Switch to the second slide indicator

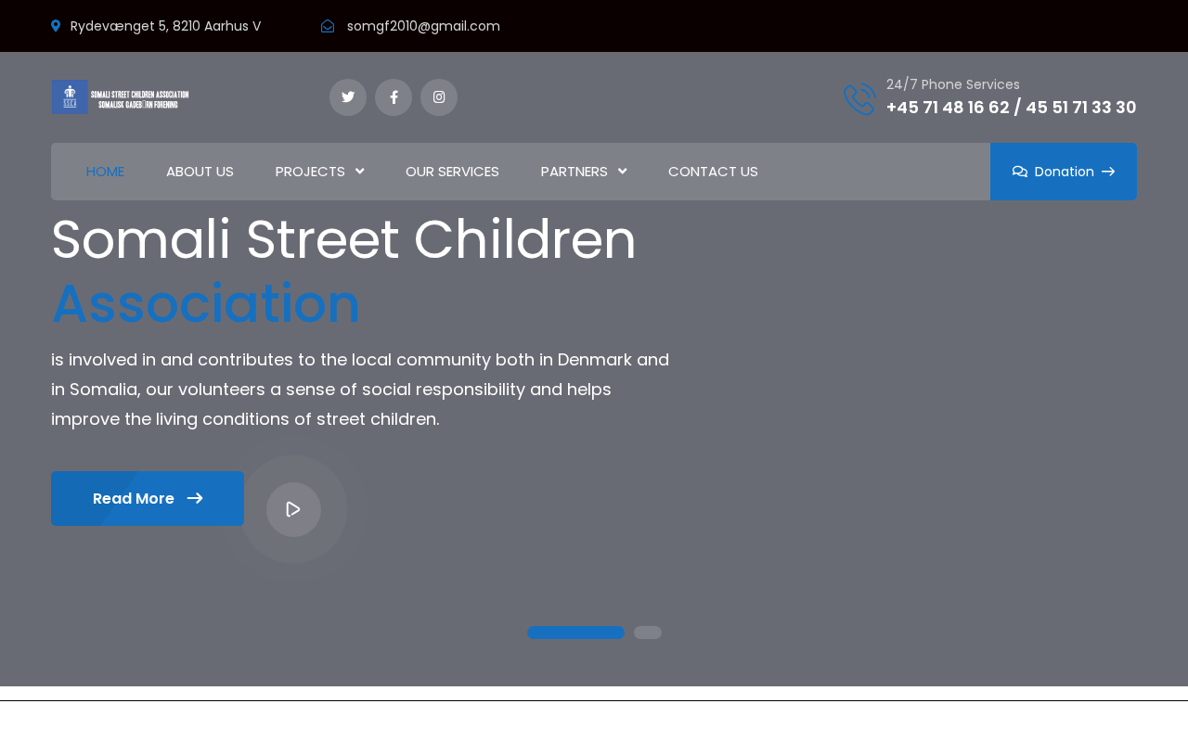(648, 633)
